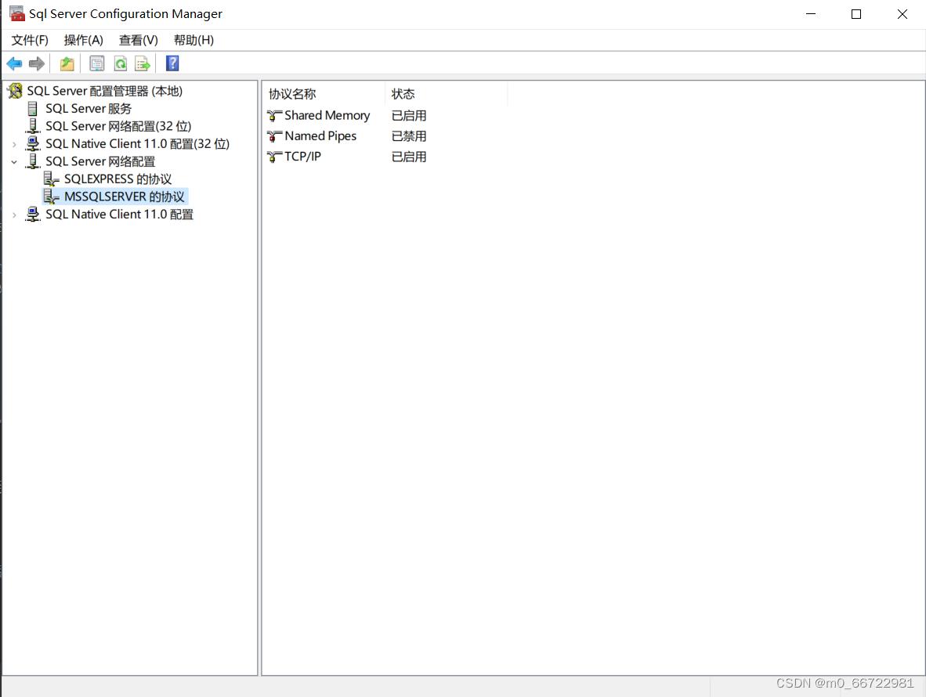This screenshot has width=926, height=697.
Task: Collapse SQL Server 网络配置 node
Action: pyautogui.click(x=16, y=161)
